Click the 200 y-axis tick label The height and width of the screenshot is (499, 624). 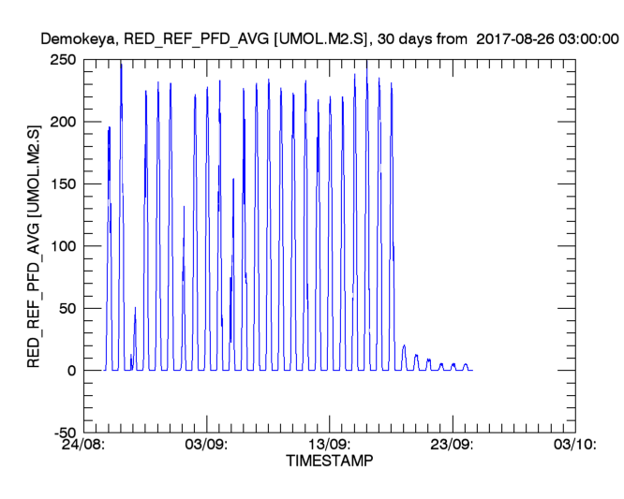coord(64,122)
